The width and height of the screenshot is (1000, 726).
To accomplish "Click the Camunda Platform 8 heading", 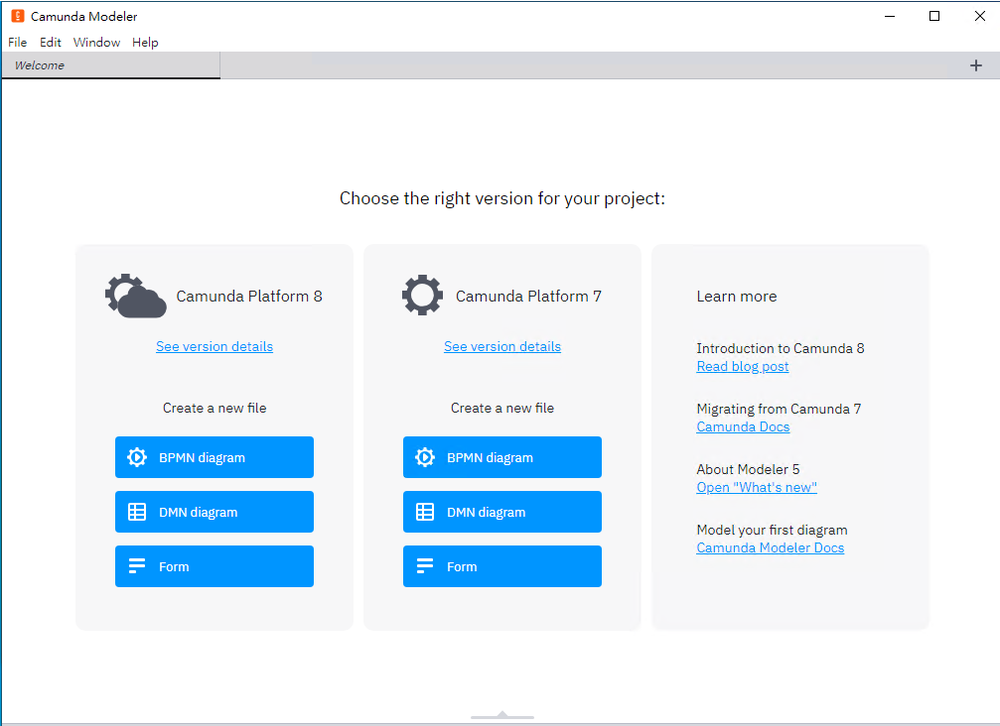I will pyautogui.click(x=249, y=297).
